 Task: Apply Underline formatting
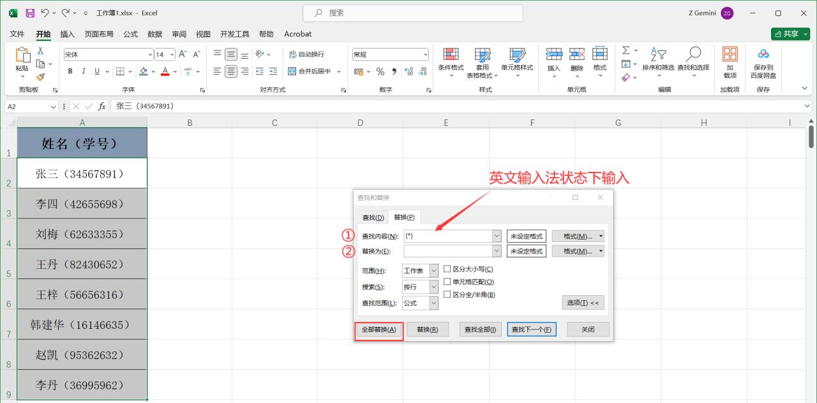[98, 72]
